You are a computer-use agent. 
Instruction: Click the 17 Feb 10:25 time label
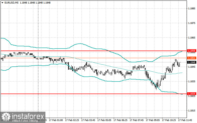169,120
